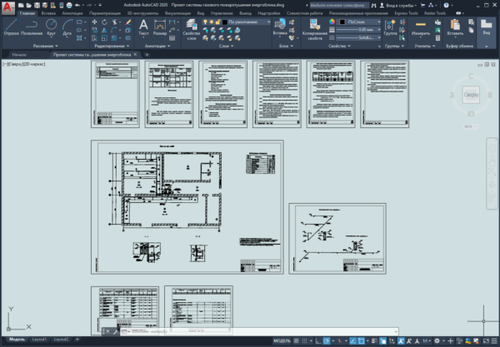This screenshot has height=347, width=500.
Task: Toggle annotation visibility in status bar
Action: (x=401, y=340)
